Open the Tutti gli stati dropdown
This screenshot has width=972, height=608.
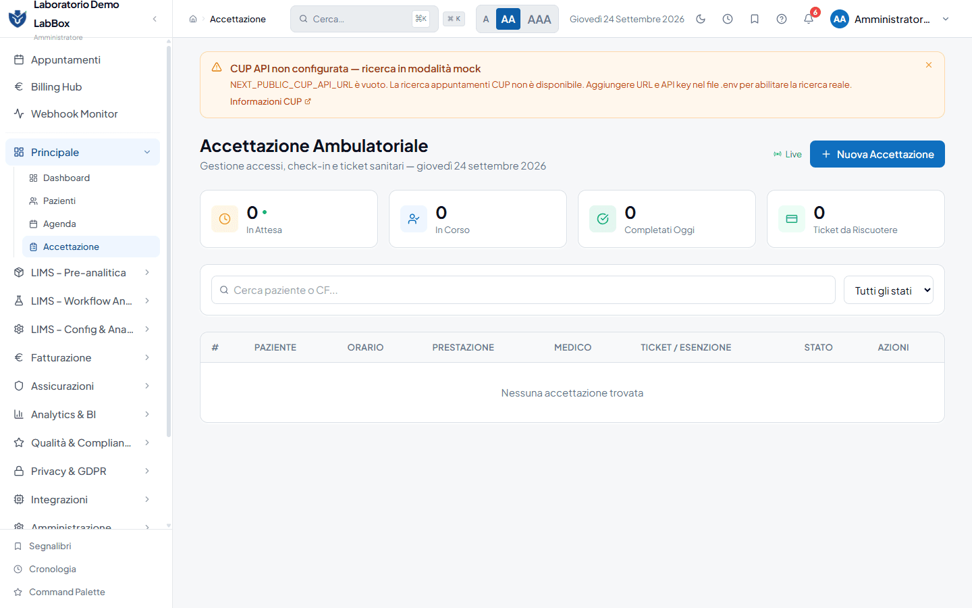[888, 290]
